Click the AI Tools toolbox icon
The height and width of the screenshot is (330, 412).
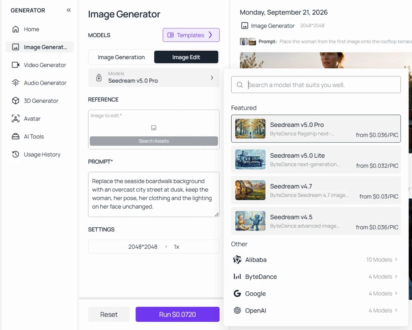pyautogui.click(x=16, y=136)
